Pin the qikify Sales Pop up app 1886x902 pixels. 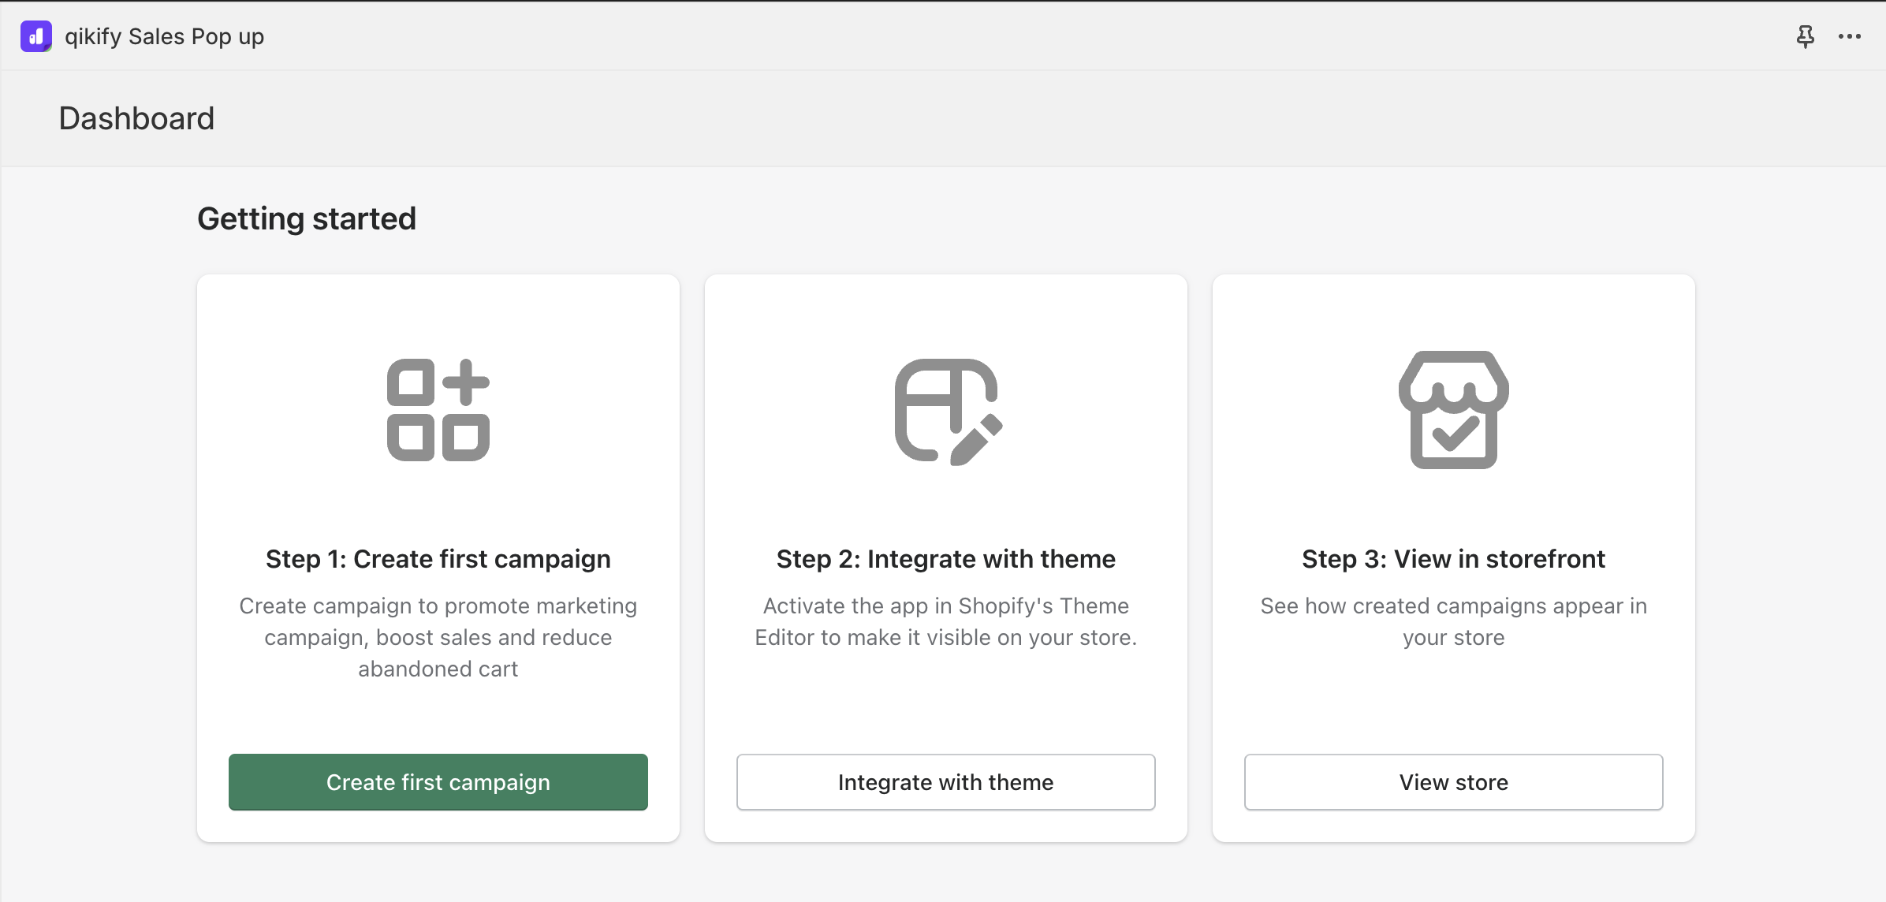(1805, 36)
